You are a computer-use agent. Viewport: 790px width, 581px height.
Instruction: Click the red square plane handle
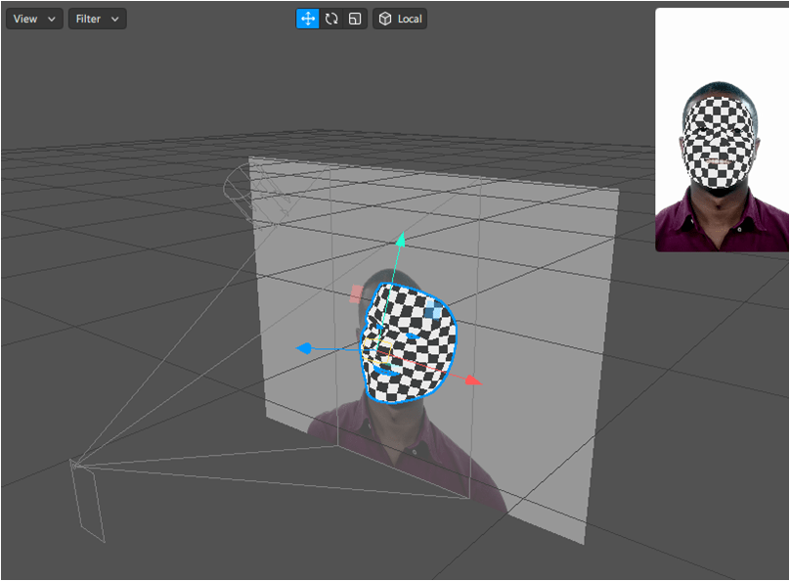356,293
